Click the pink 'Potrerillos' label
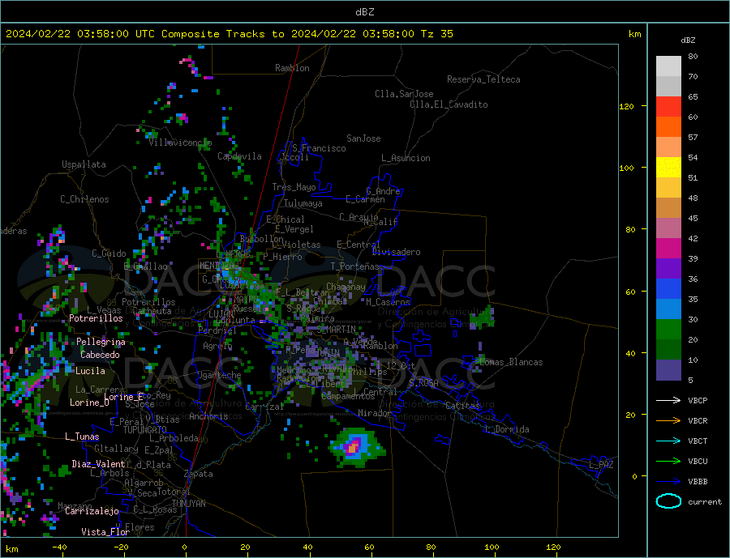 [96, 318]
